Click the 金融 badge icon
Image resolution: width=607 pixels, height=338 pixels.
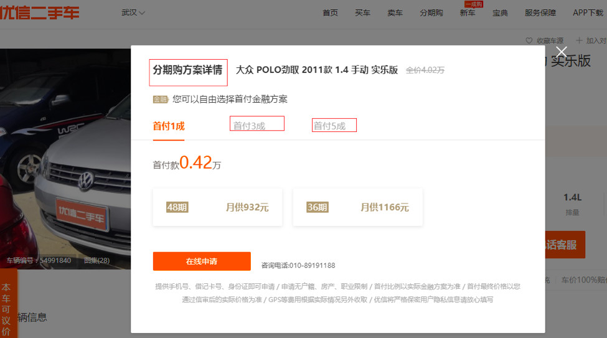tap(160, 100)
